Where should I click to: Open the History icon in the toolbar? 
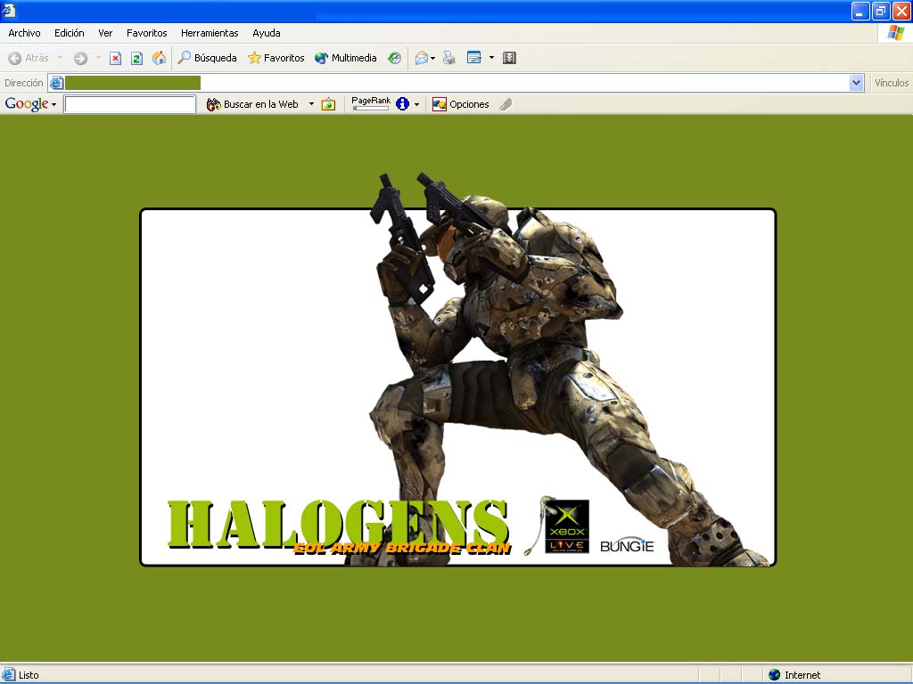pyautogui.click(x=394, y=58)
